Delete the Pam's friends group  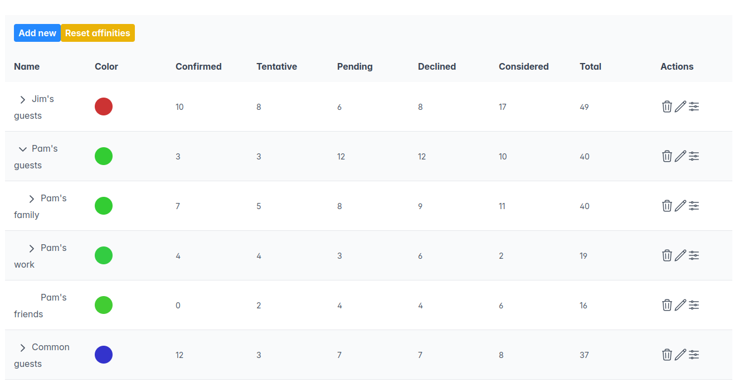[667, 305]
